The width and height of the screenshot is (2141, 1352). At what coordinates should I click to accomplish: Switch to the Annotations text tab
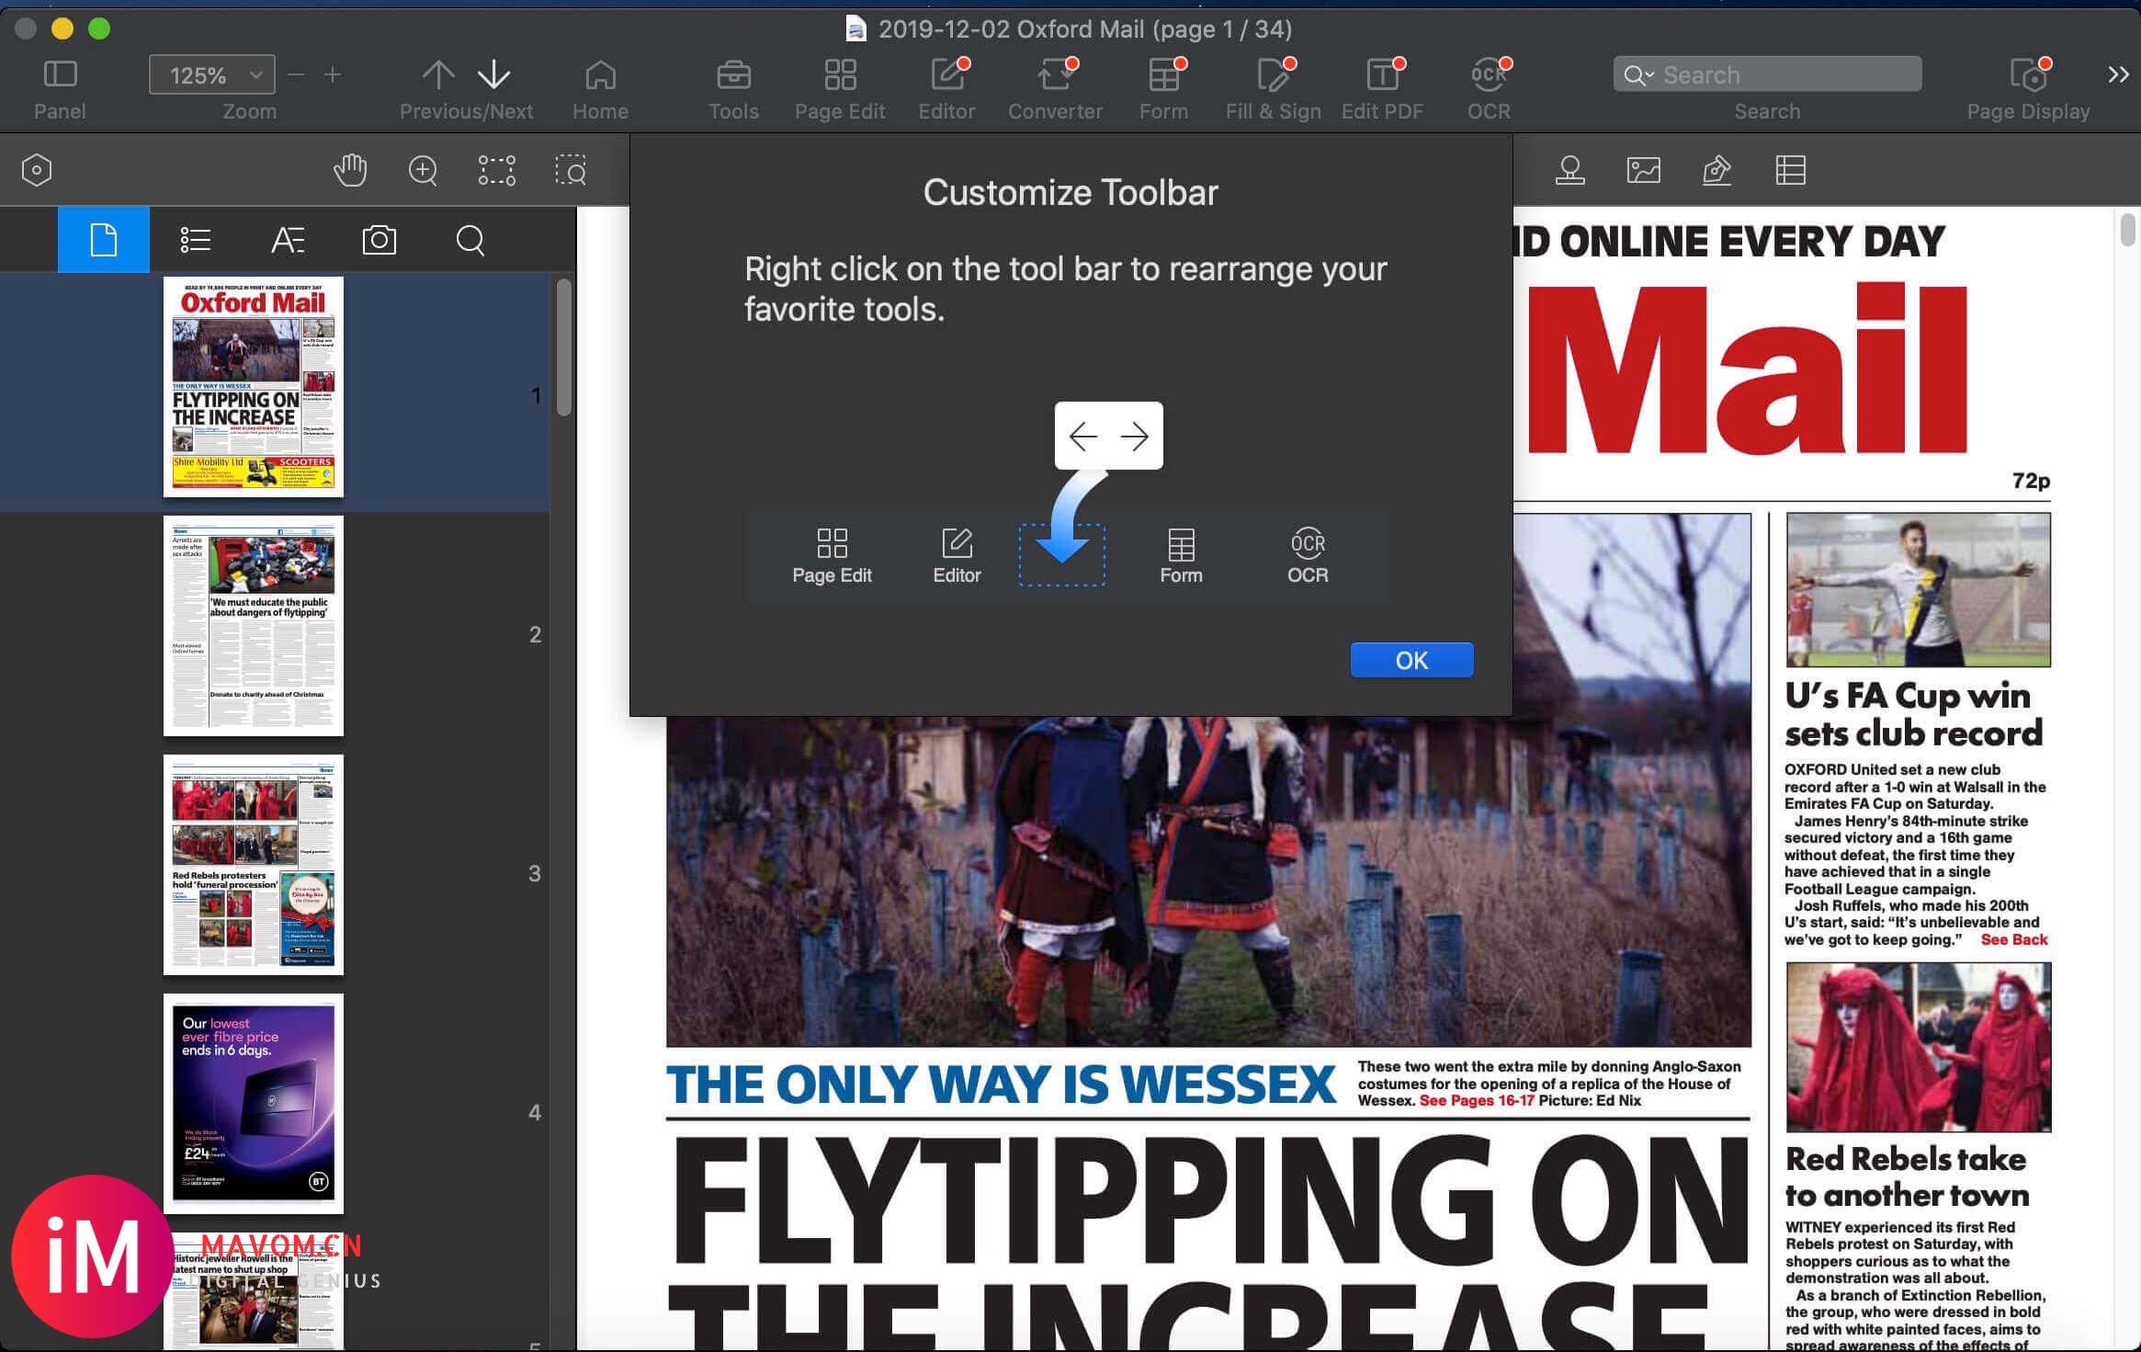tap(288, 240)
